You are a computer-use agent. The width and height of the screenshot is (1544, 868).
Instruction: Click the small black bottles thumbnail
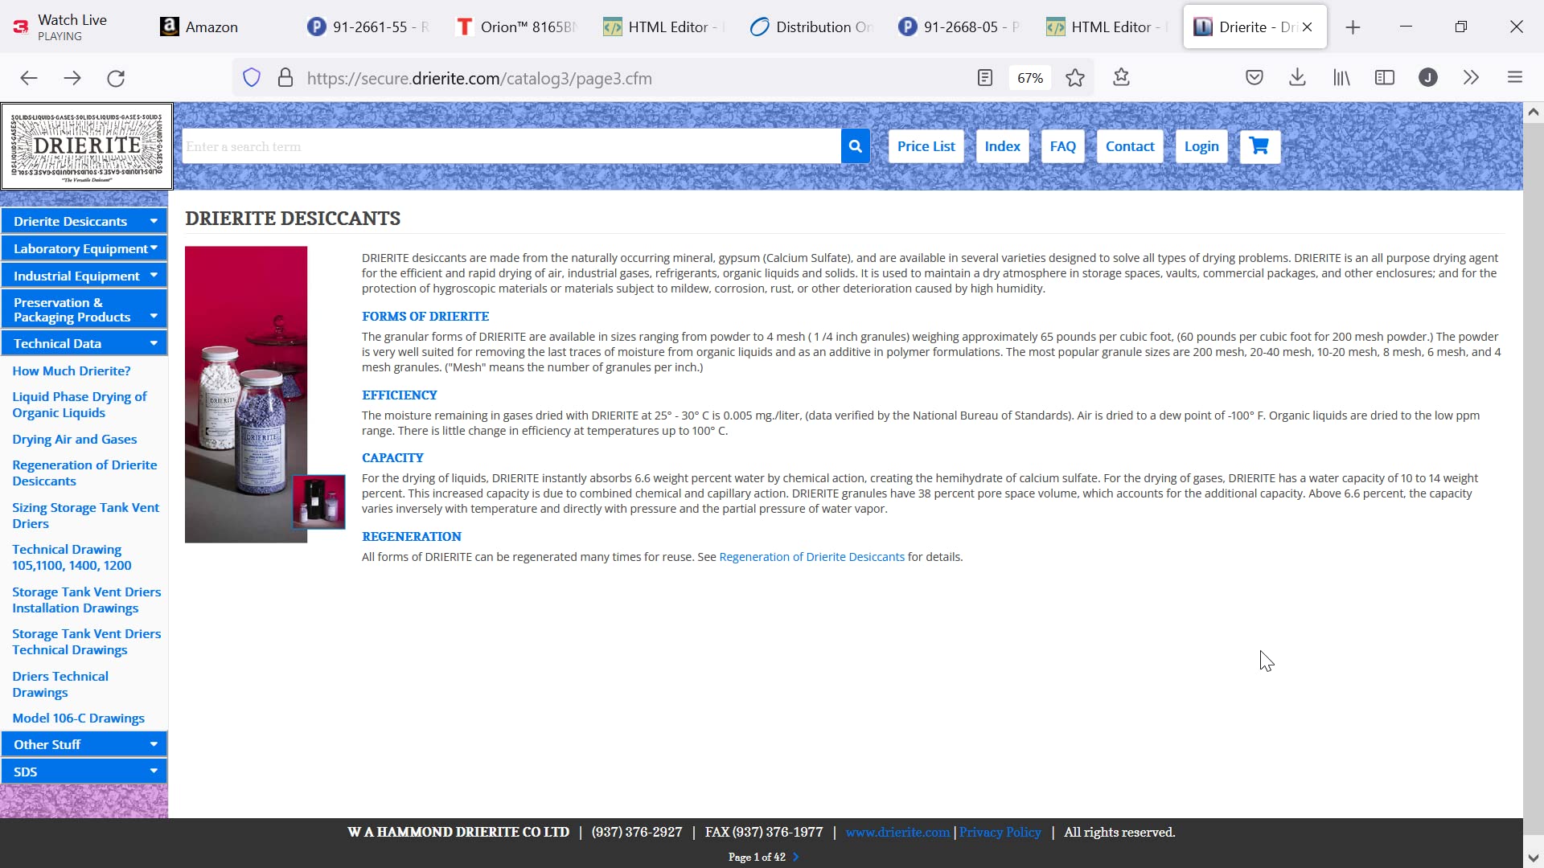pyautogui.click(x=318, y=502)
